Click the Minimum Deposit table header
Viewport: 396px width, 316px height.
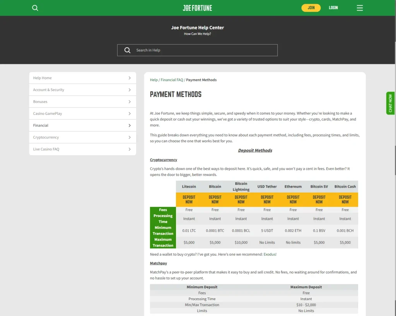click(202, 287)
